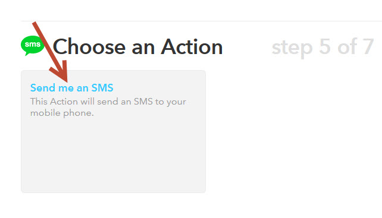
Task: Click the "Choose an Action" heading
Action: pos(138,47)
